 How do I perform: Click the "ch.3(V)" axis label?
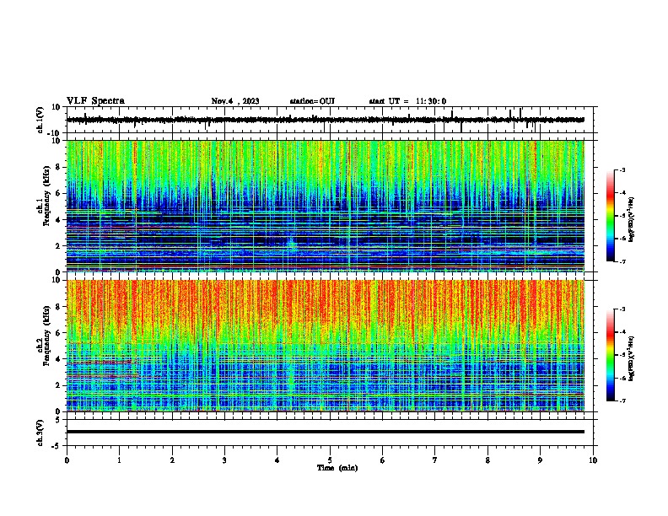pyautogui.click(x=40, y=433)
